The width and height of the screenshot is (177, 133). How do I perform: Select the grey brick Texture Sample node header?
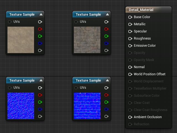click(92, 14)
